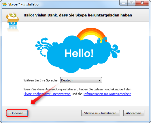
Task: Click Stimme zu - Installieren button
Action: click(101, 113)
